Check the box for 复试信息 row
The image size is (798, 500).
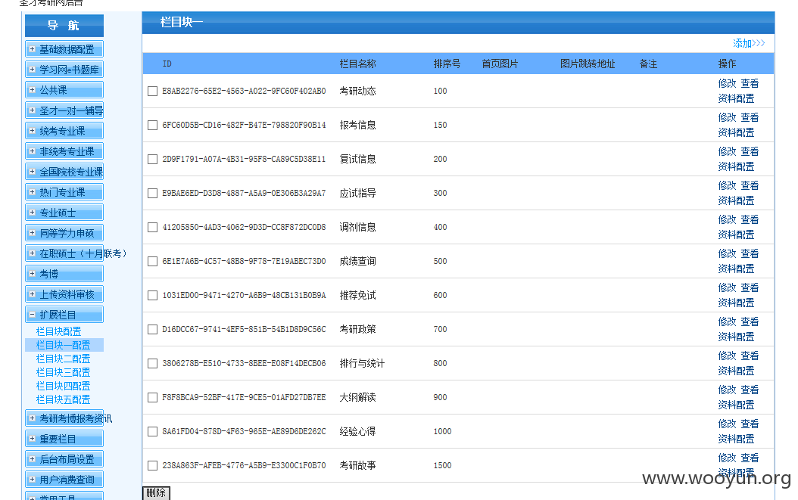[x=152, y=159]
